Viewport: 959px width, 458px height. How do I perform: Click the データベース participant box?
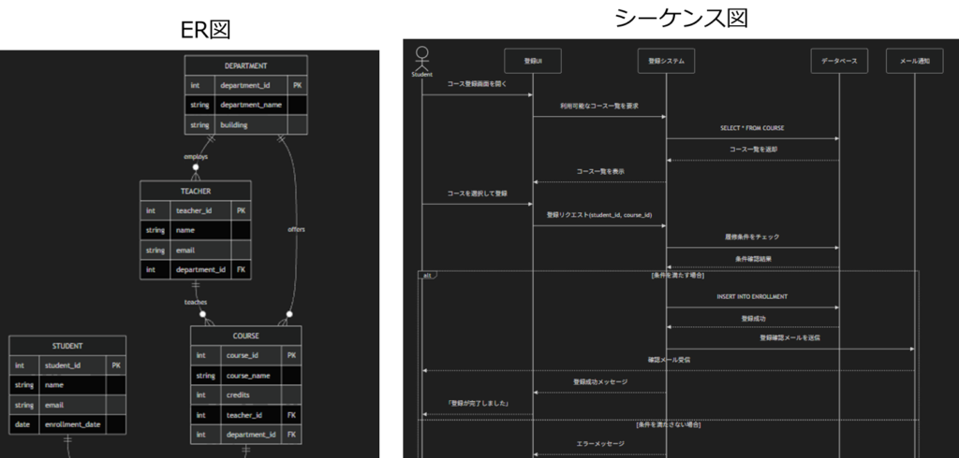839,60
